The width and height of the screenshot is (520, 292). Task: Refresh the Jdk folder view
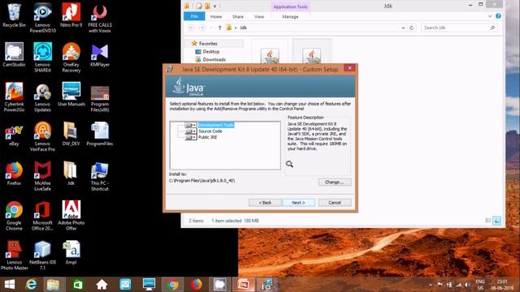click(412, 28)
